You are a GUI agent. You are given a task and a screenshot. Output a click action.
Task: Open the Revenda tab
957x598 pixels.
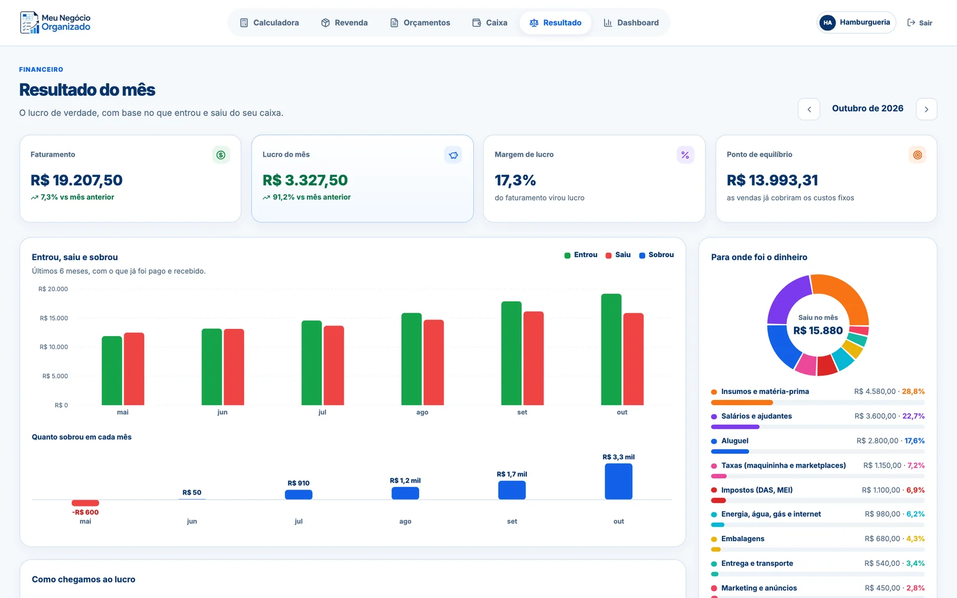[345, 23]
